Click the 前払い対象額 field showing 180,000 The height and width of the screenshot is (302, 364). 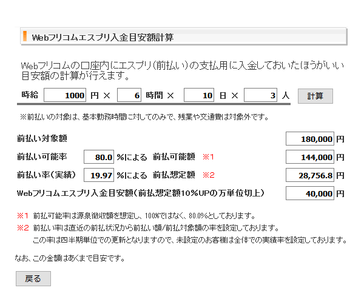pos(309,139)
